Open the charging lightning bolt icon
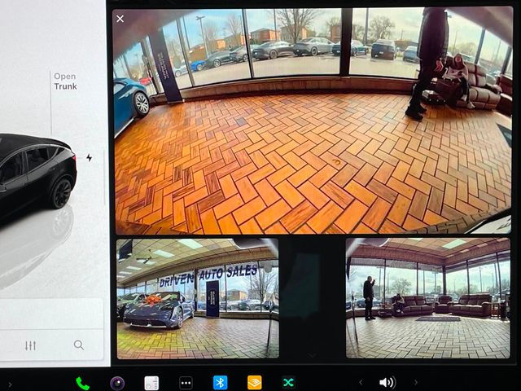 tap(89, 157)
